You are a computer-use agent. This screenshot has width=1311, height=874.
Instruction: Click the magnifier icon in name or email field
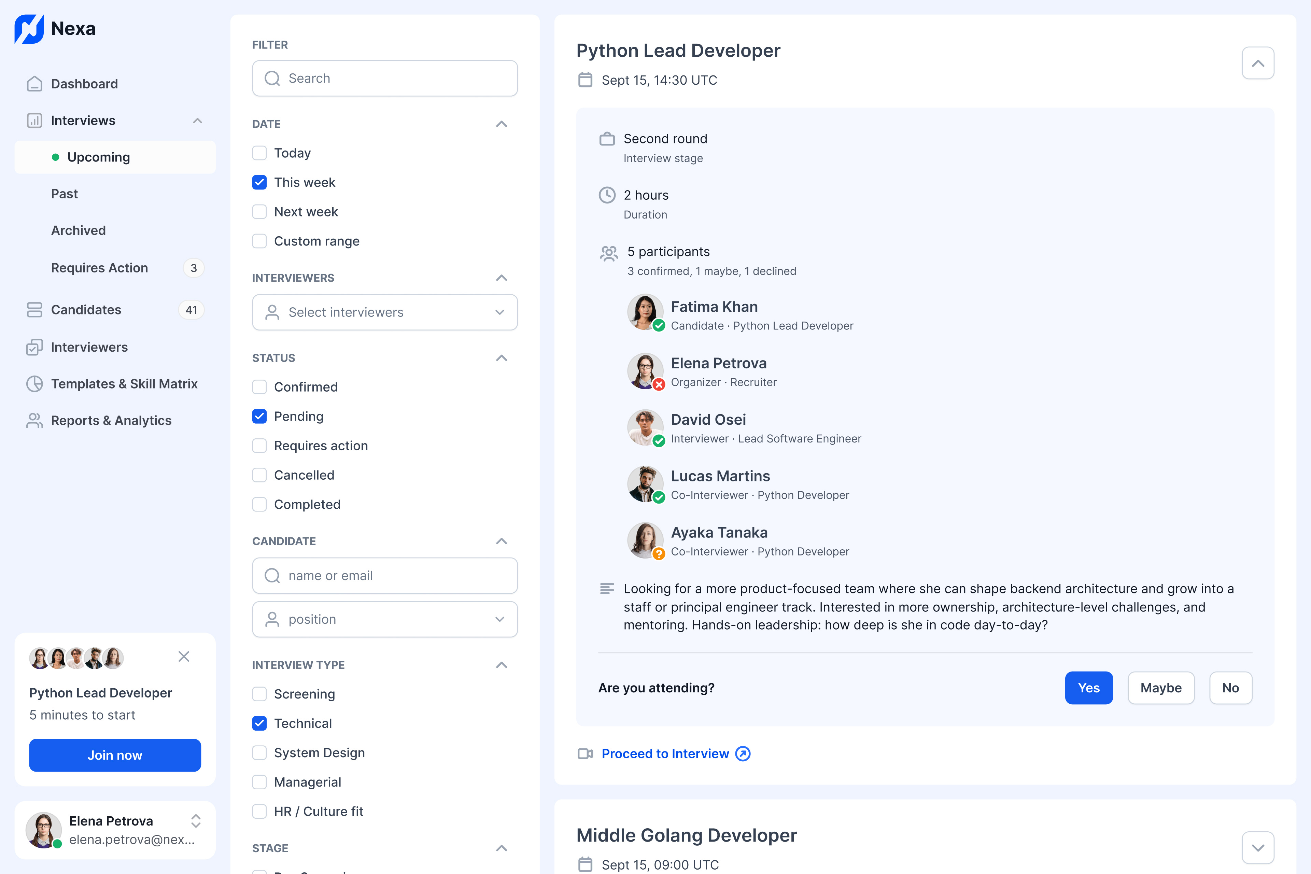coord(272,576)
